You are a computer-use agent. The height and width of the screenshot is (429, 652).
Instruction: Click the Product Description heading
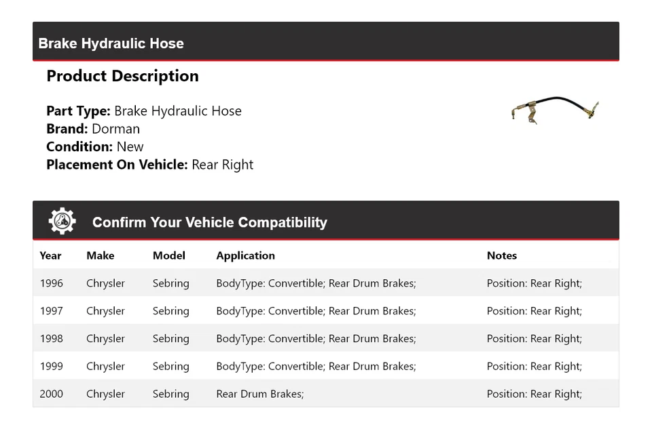click(122, 76)
